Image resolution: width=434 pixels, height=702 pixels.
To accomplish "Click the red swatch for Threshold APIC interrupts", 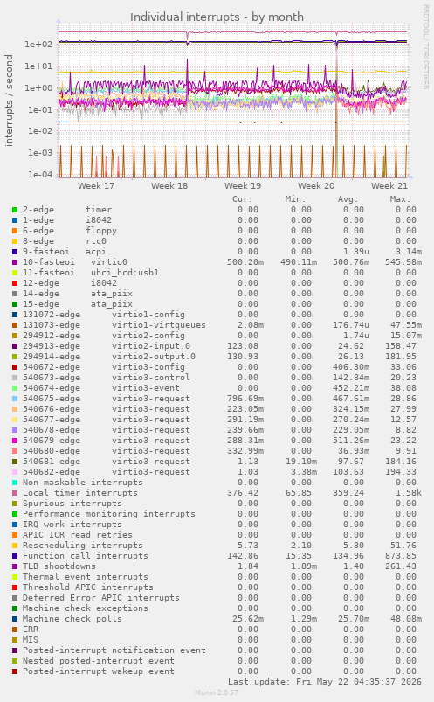I will [15, 587].
